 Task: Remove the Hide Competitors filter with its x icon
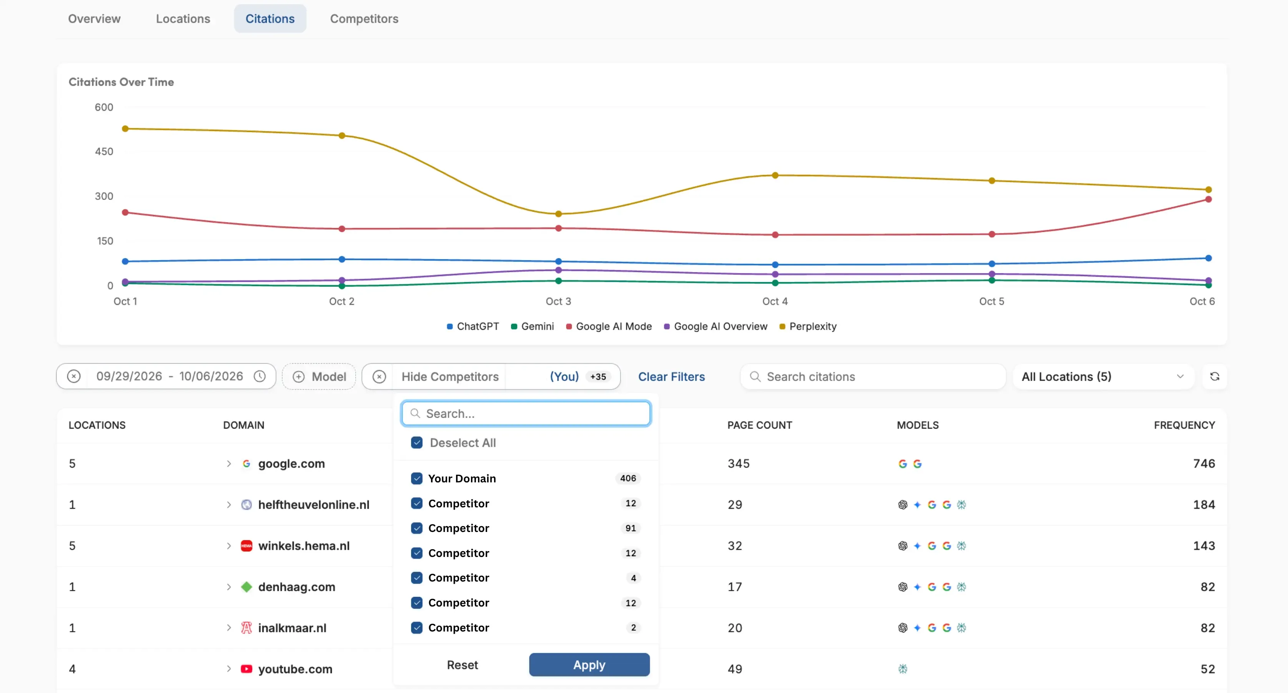[x=379, y=377]
